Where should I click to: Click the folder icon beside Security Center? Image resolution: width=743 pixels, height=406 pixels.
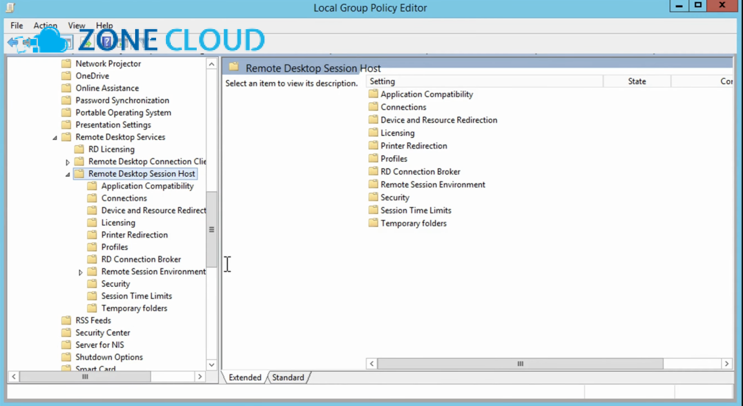pos(66,332)
